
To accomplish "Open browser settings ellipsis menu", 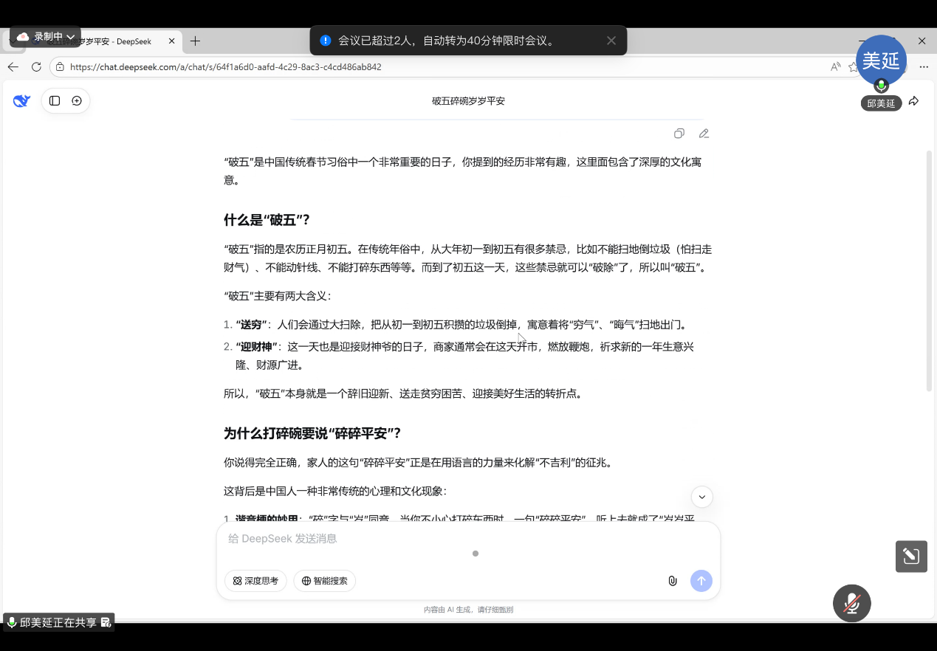I will click(923, 66).
